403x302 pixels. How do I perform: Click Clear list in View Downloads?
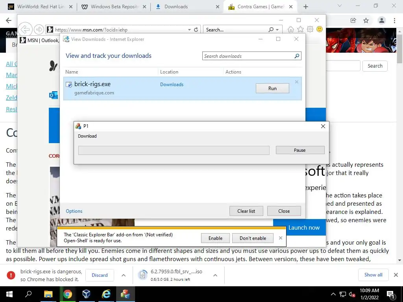[x=246, y=211]
